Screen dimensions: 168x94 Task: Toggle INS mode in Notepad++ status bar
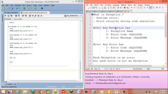click(x=162, y=69)
